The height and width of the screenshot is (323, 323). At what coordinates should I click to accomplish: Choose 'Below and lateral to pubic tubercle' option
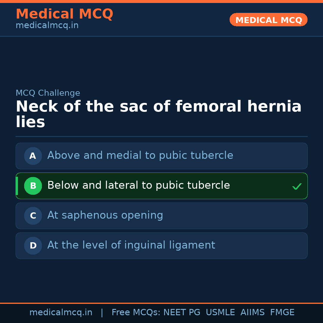coord(138,185)
